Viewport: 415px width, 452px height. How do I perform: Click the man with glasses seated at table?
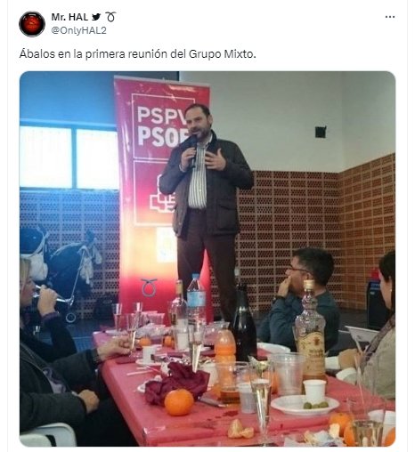(300, 298)
